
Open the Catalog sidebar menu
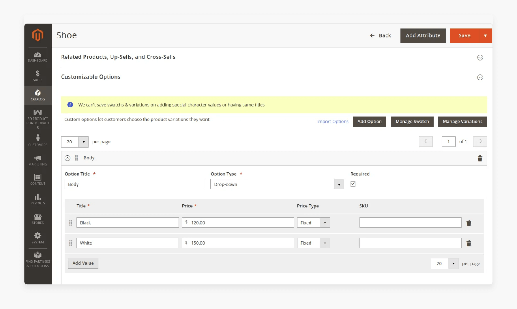[x=38, y=95]
